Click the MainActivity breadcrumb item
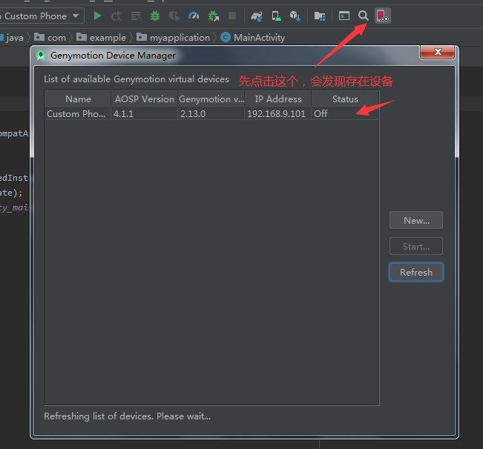Image resolution: width=483 pixels, height=449 pixels. 253,38
